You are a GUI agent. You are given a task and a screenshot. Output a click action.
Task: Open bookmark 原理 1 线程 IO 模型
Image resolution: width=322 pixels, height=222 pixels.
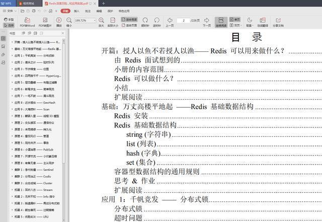pyautogui.click(x=37, y=116)
